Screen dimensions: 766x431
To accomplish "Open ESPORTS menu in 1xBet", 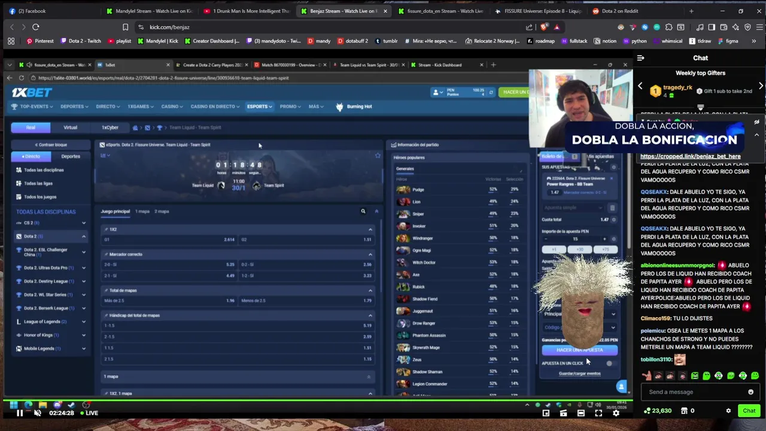I will tap(259, 107).
